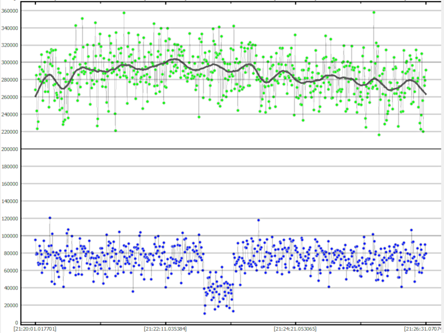Viewport: 444px width, 333px height.
Task: Click the bold 200000 horizontal gridline
Action: [222, 149]
